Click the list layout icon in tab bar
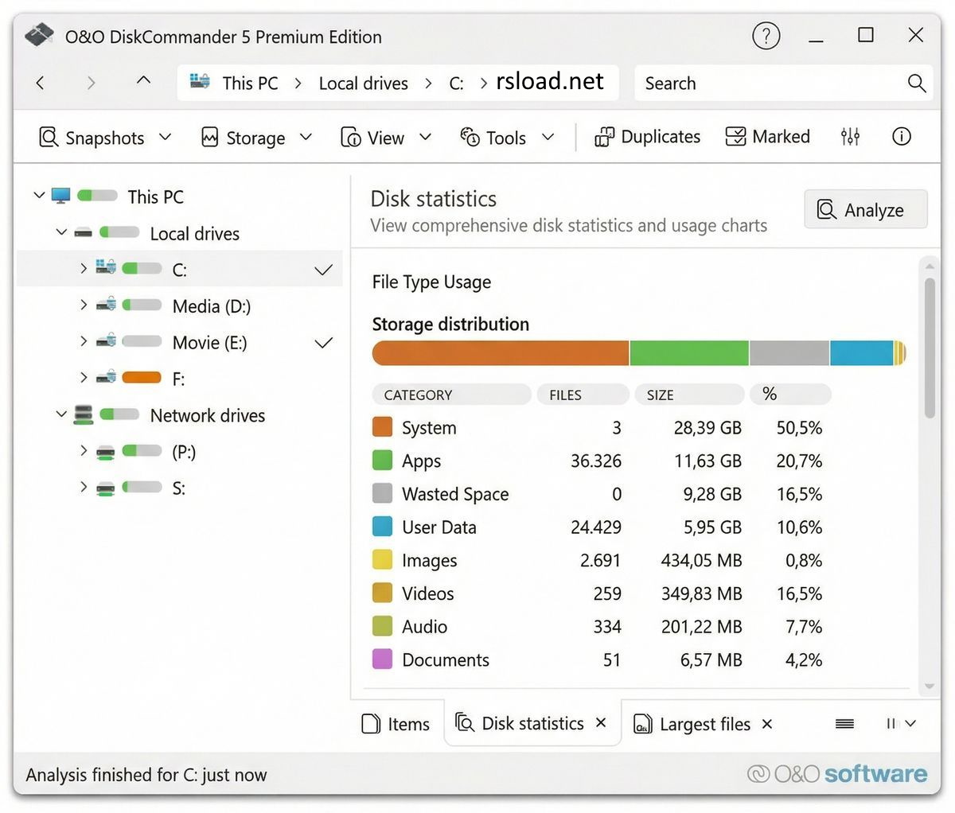The image size is (955, 813). pos(844,723)
